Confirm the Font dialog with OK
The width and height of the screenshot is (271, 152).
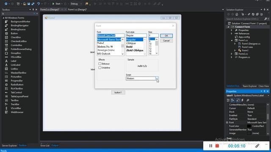click(x=166, y=35)
